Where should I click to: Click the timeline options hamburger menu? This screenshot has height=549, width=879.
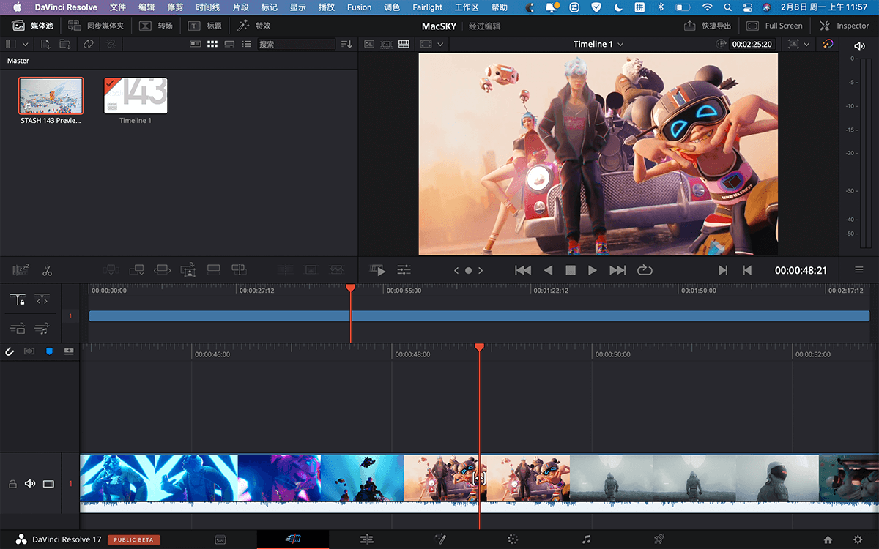(x=859, y=270)
